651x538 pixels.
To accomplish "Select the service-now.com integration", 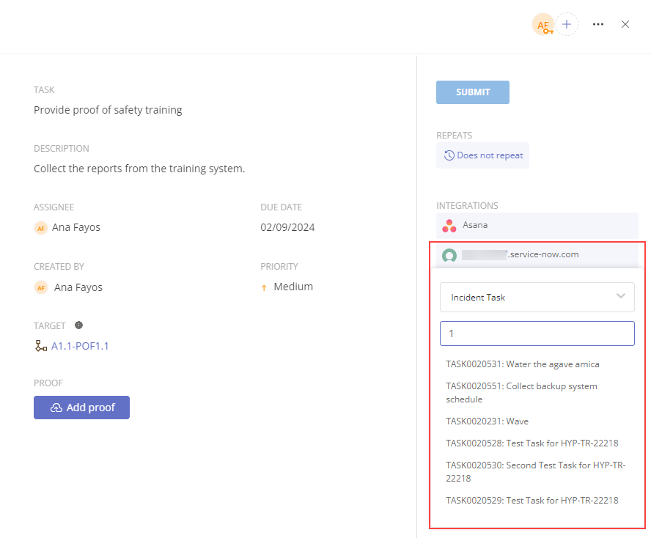I will (537, 254).
